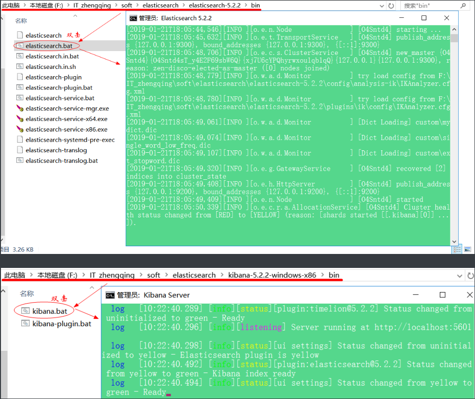
Task: Select elasticsearch-translog.bat file icon
Action: pyautogui.click(x=20, y=160)
